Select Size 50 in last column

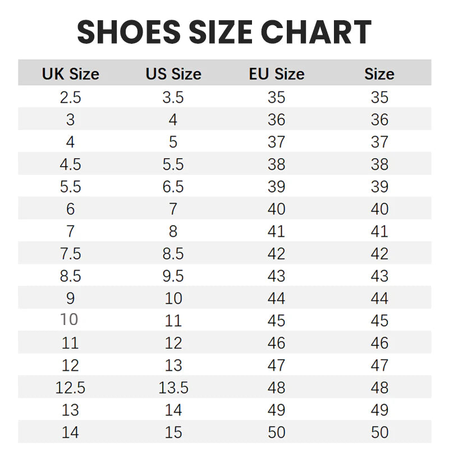click(379, 432)
